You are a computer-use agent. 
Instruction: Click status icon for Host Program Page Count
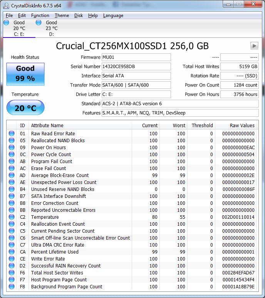pos(12,279)
